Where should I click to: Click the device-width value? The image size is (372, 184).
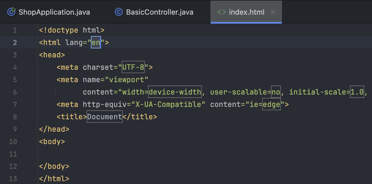175,92
